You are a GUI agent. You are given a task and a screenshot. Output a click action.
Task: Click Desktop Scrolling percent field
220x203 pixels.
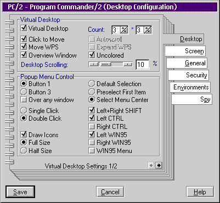pyautogui.click(x=142, y=65)
